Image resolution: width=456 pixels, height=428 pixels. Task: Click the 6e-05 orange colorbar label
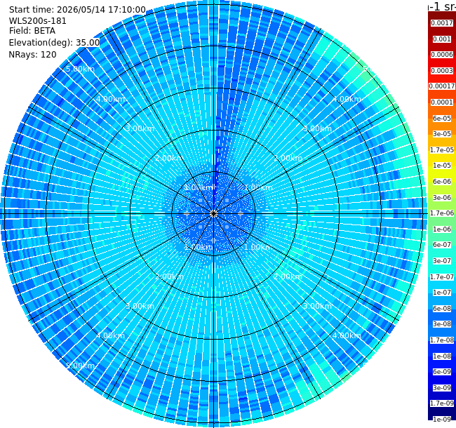442,119
